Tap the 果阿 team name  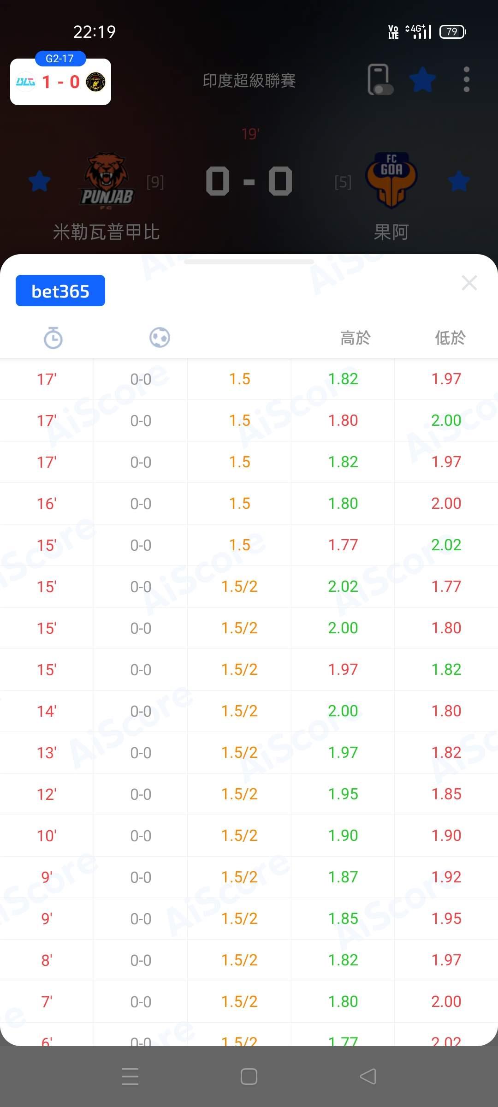(391, 232)
